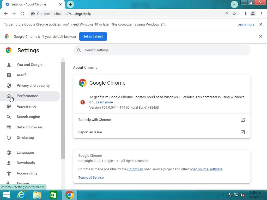Open the side panel icon

click(x=245, y=14)
